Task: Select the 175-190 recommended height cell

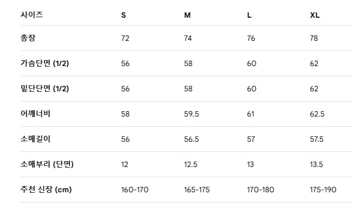Action: tap(323, 190)
